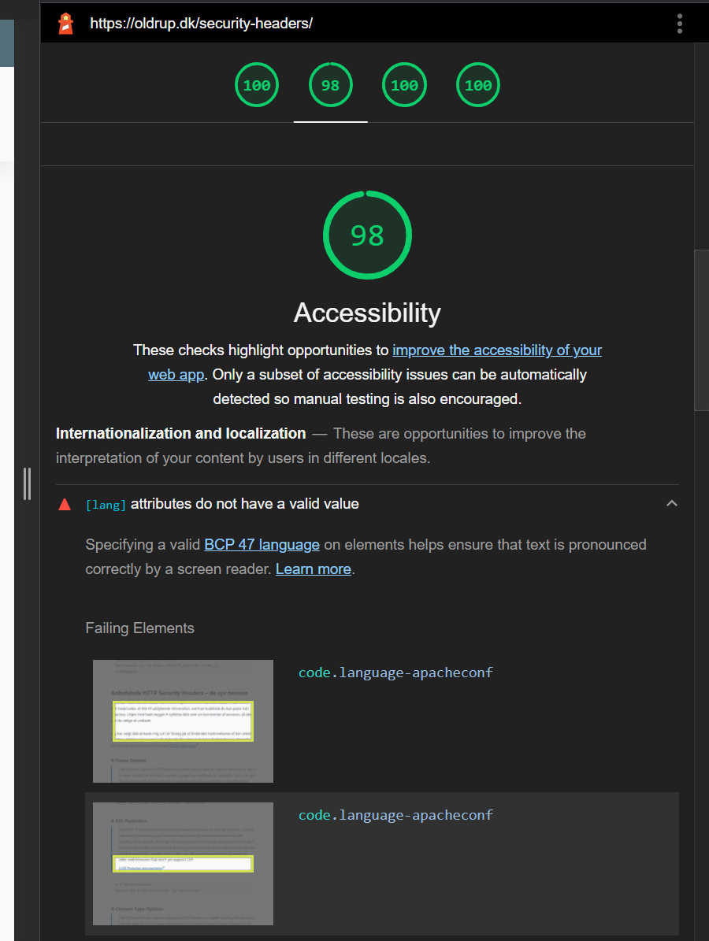Open first failing element screenshot thumbnail

coord(183,721)
